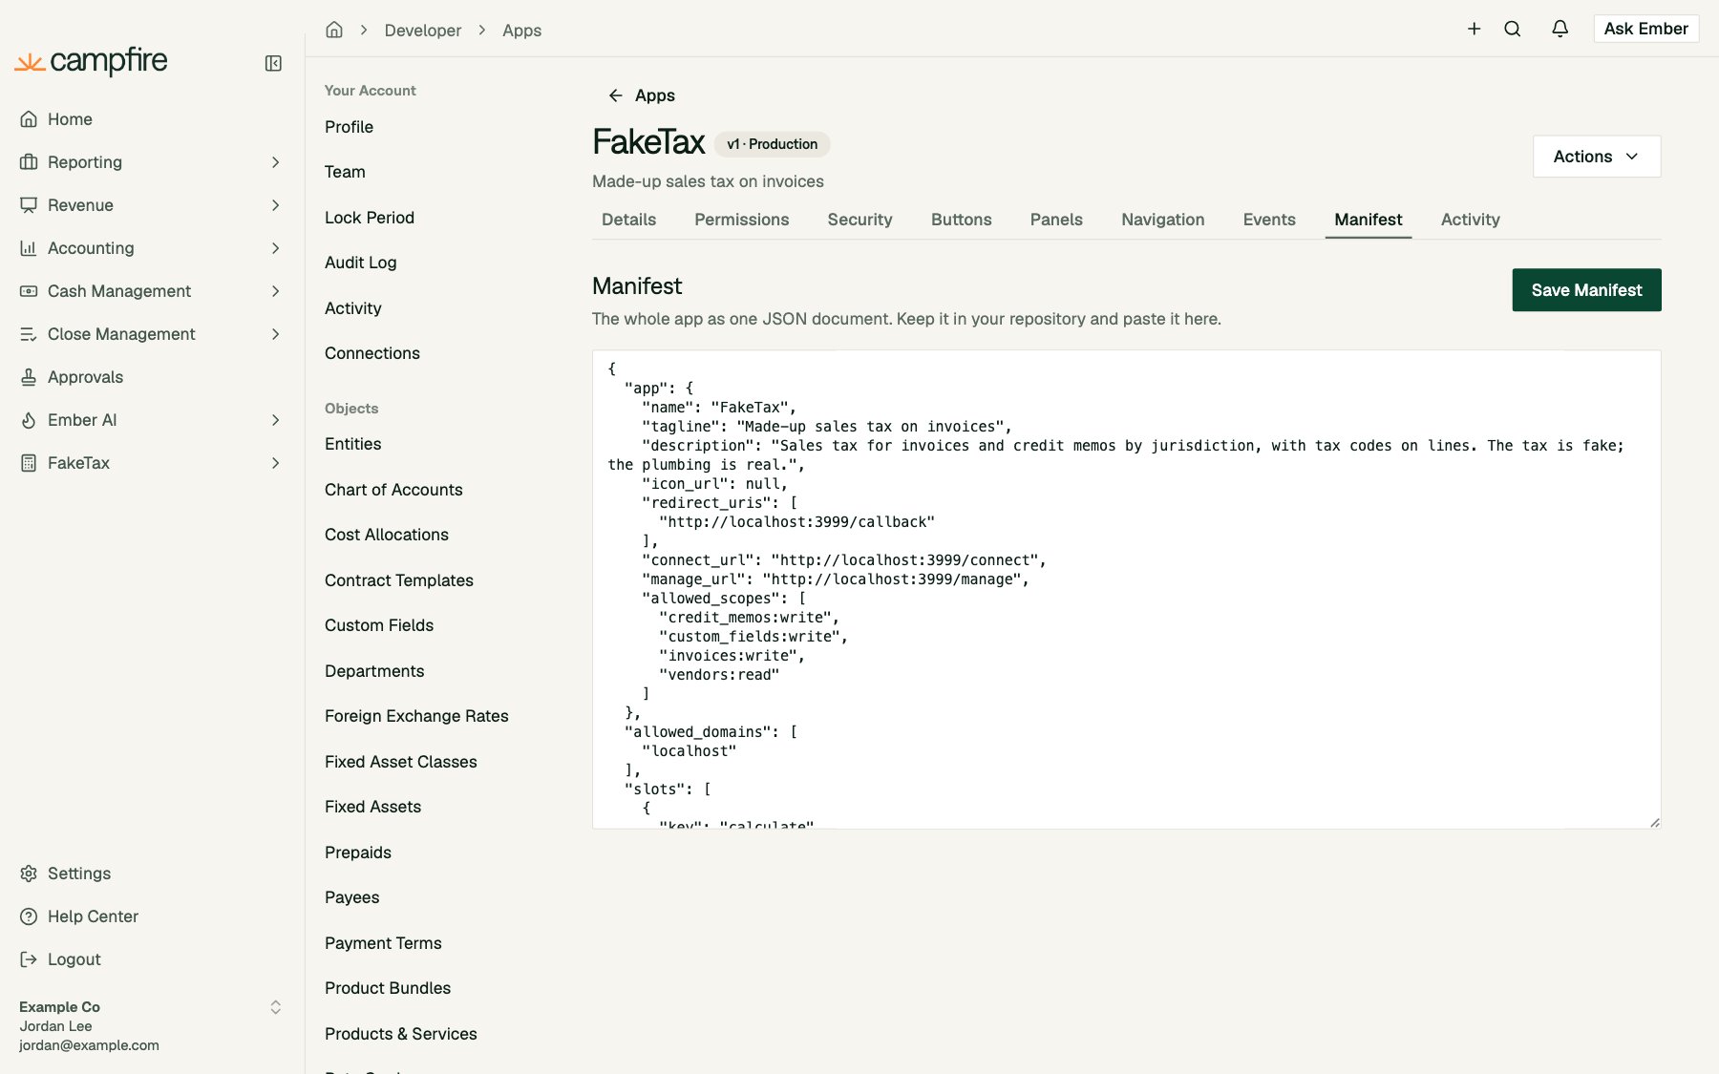Click the Ask Ember button
The height and width of the screenshot is (1074, 1719).
(1645, 29)
